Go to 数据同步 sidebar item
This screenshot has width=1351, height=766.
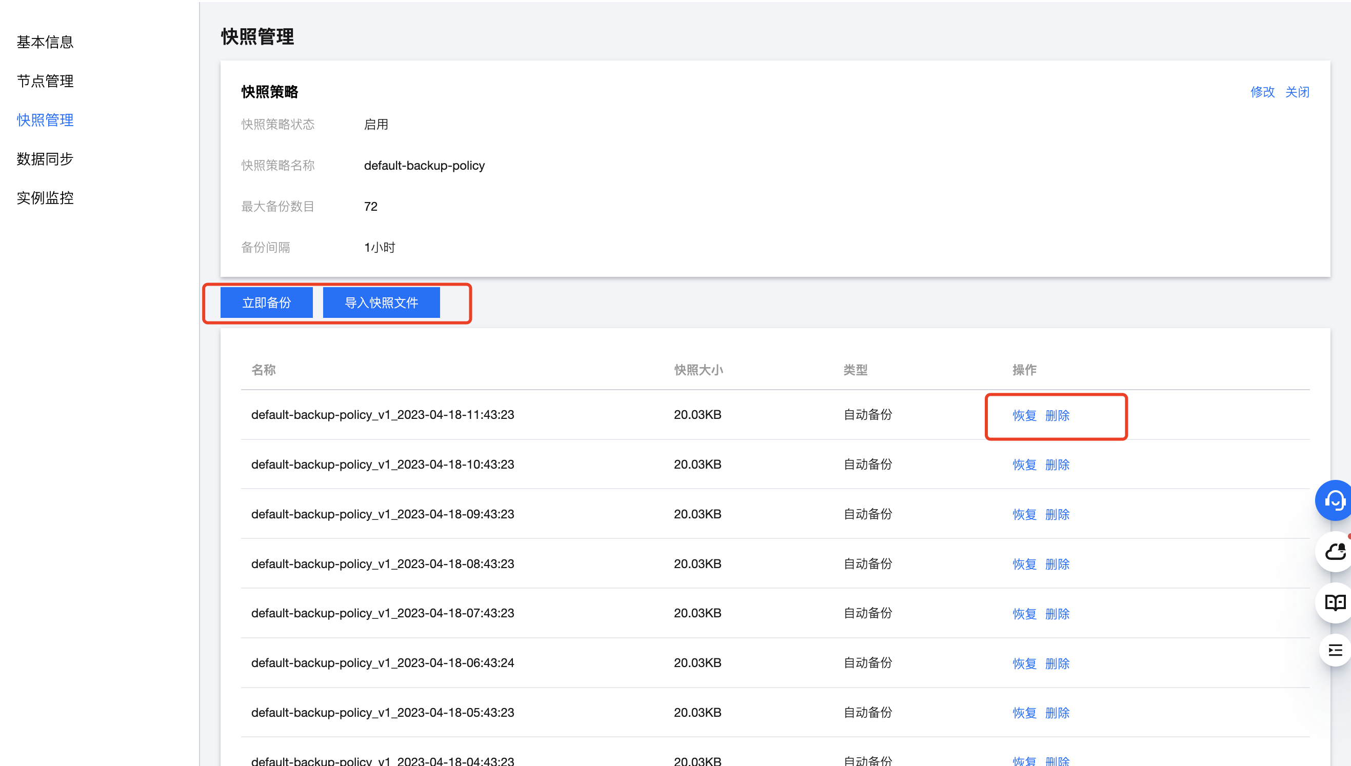point(45,159)
